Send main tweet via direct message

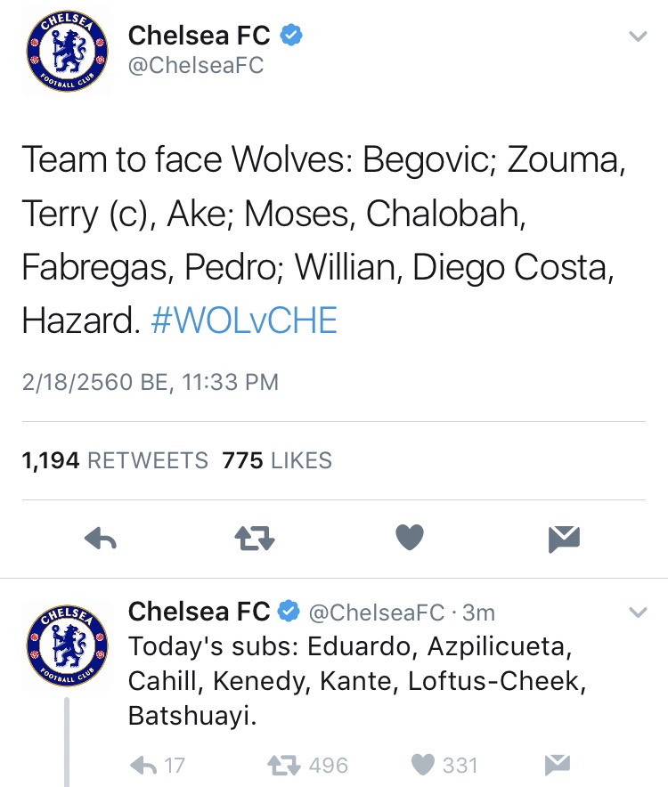[x=565, y=537]
